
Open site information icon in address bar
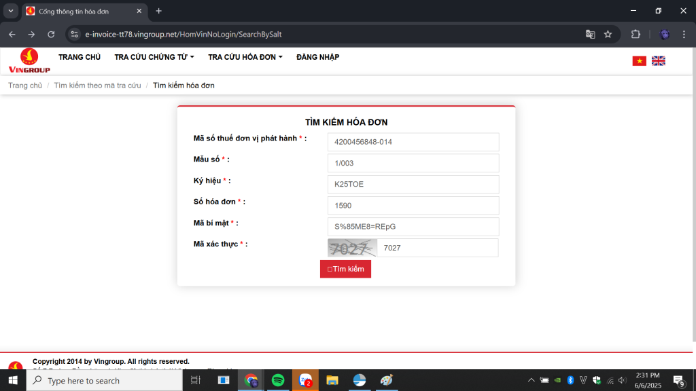(x=75, y=34)
